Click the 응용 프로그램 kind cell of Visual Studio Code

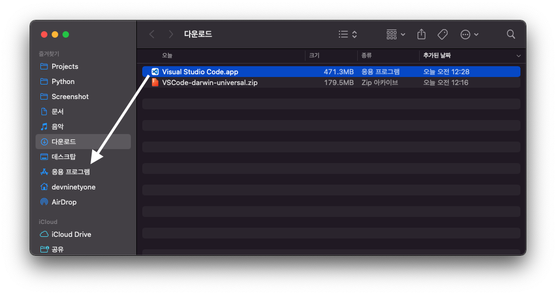pyautogui.click(x=380, y=72)
